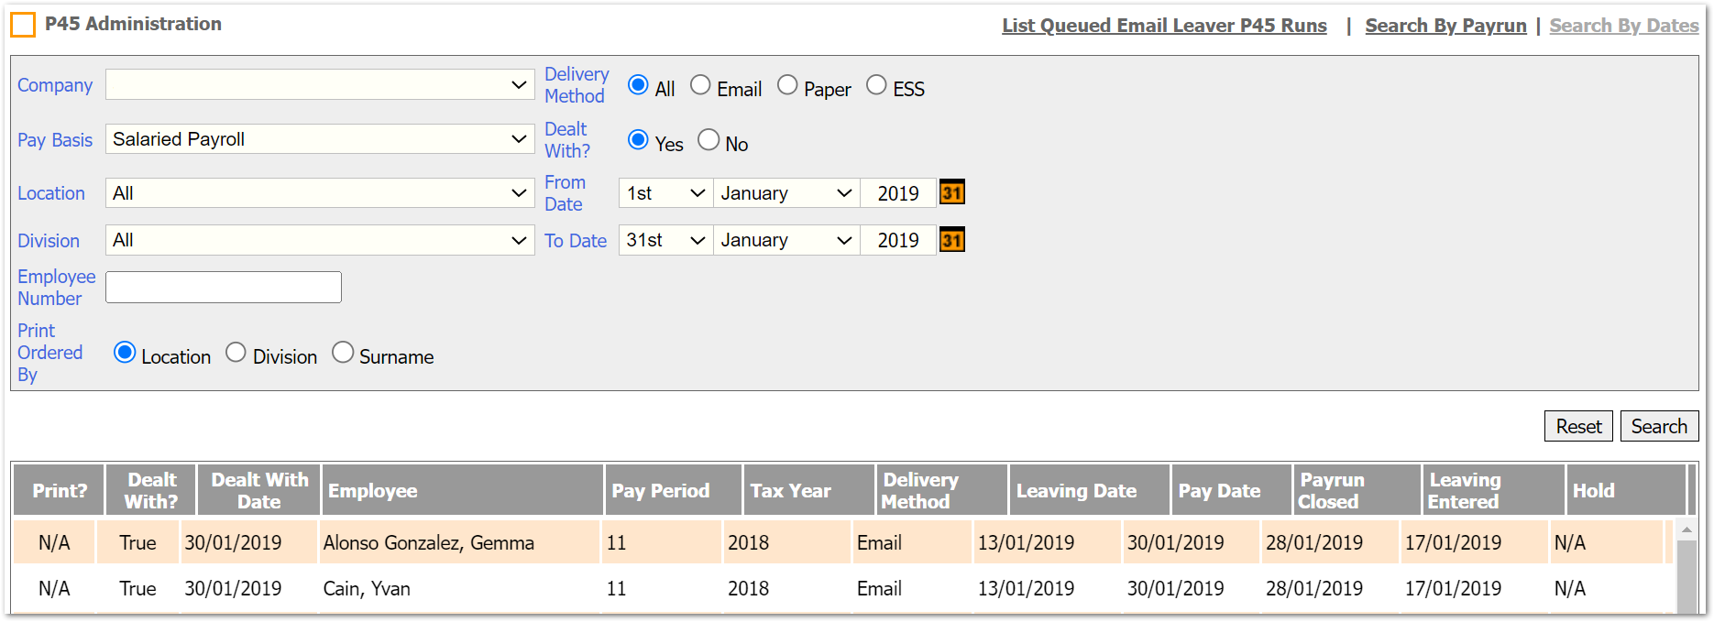Select the Email delivery method radio
This screenshot has height=622, width=1714.
[x=700, y=85]
